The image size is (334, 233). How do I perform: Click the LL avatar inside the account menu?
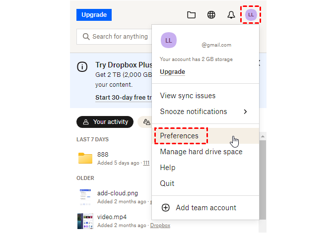click(169, 40)
